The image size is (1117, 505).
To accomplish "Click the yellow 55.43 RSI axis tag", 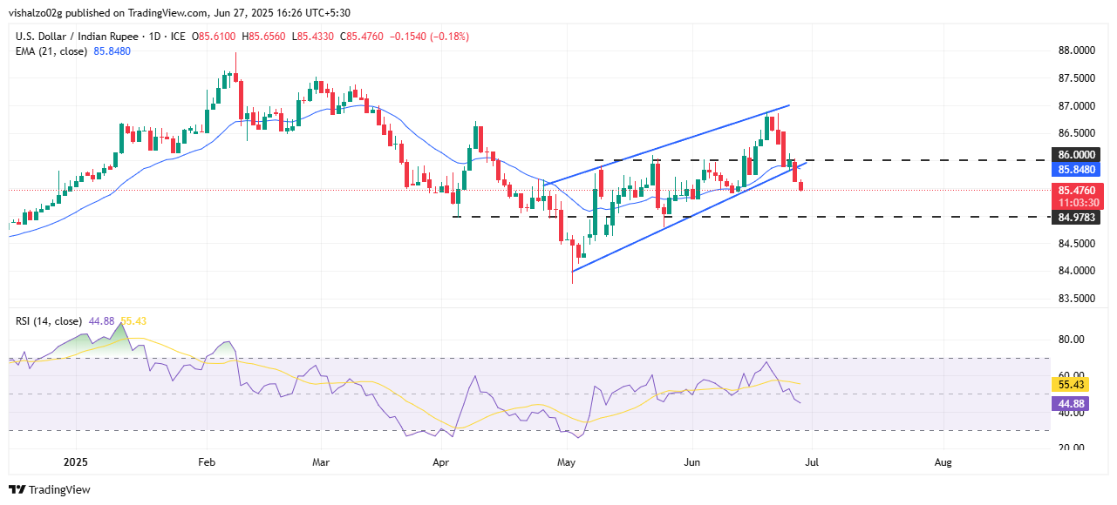I will (1070, 384).
